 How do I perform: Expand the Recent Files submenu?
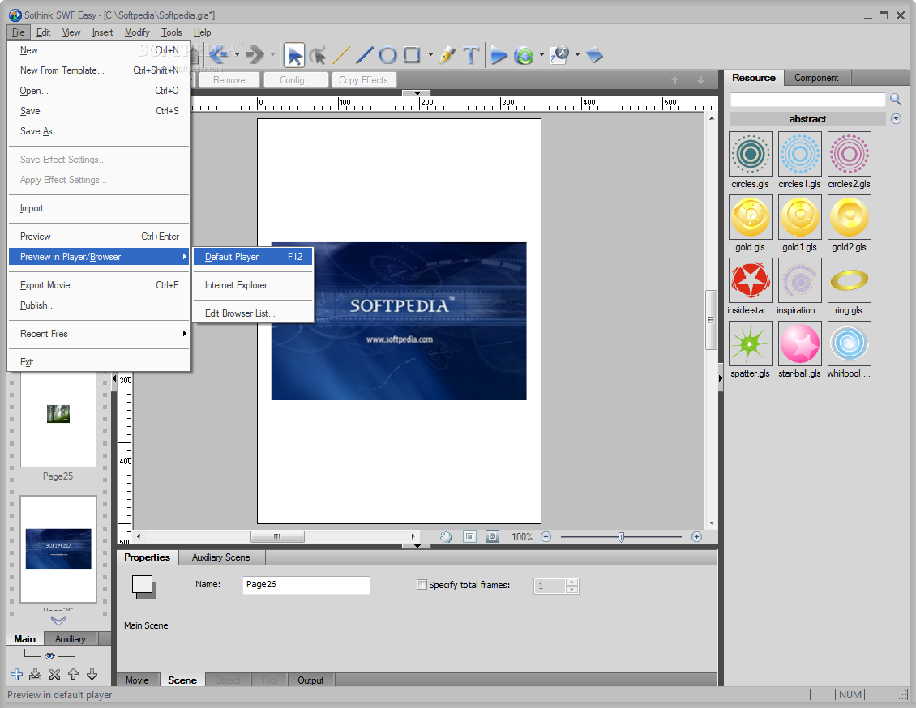(99, 334)
